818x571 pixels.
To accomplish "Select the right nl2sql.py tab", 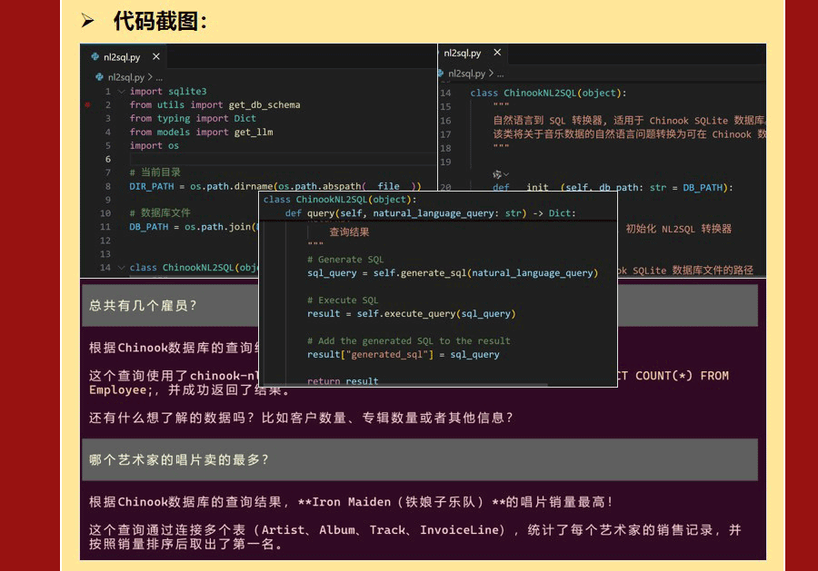I will click(462, 54).
